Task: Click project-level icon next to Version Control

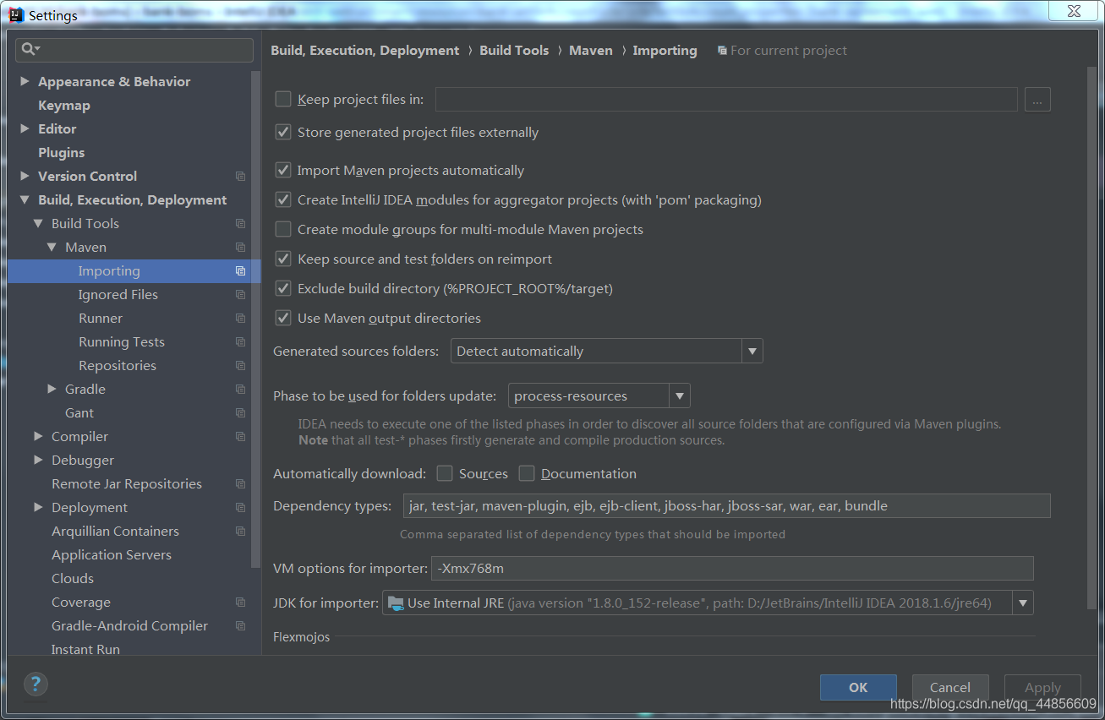Action: point(240,177)
